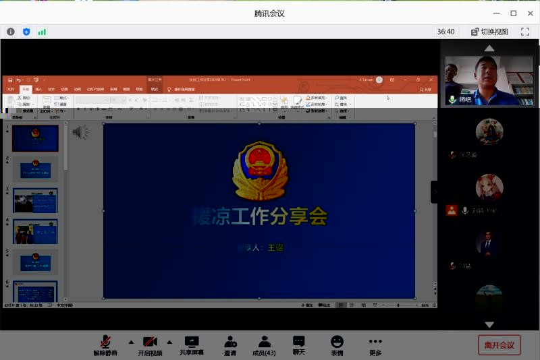Unmute microphone via 解除静音
This screenshot has height=360, width=540.
click(x=105, y=346)
